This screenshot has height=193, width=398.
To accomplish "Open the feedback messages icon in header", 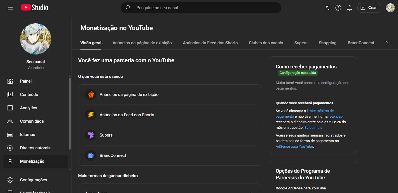I will [x=327, y=8].
